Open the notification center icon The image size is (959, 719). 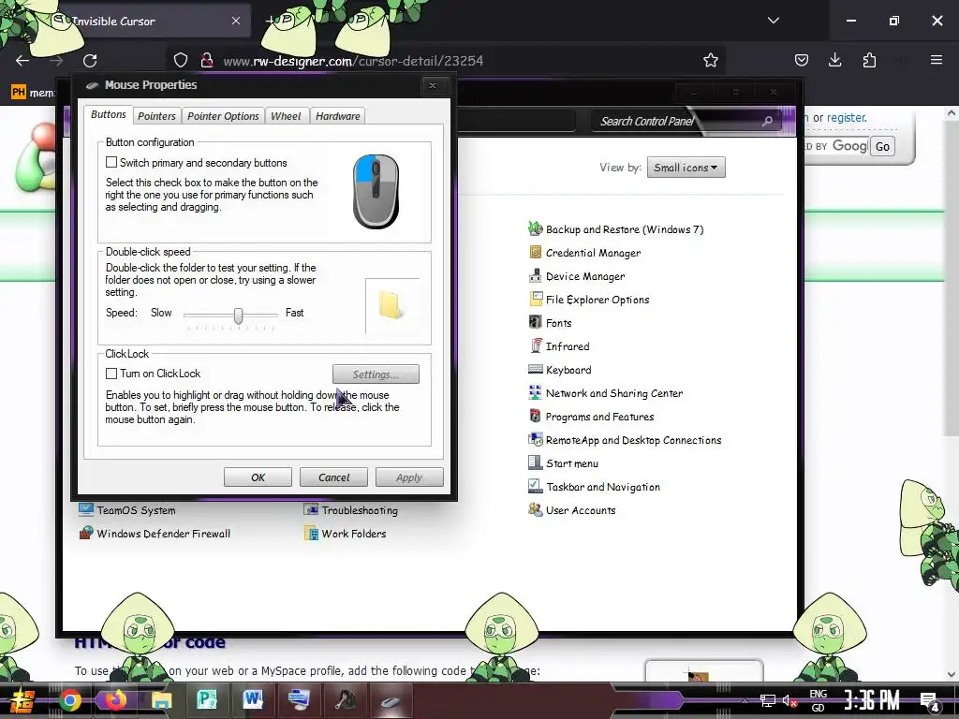coord(930,701)
